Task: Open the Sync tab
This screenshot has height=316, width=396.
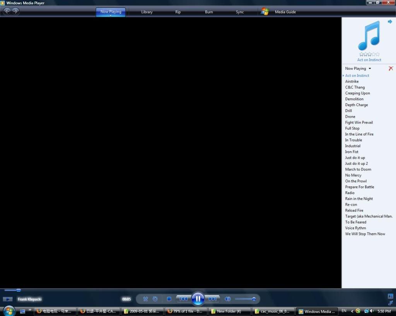Action: point(240,12)
